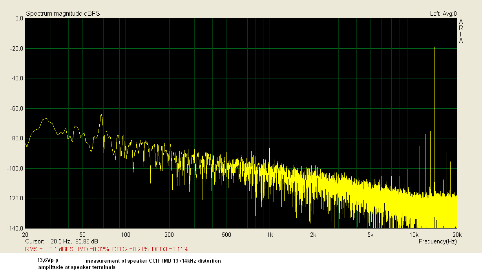Click the cursor readout '20.5 Hz, -85.86 dB'
Viewport: 482px width, 274px height.
tap(74, 241)
